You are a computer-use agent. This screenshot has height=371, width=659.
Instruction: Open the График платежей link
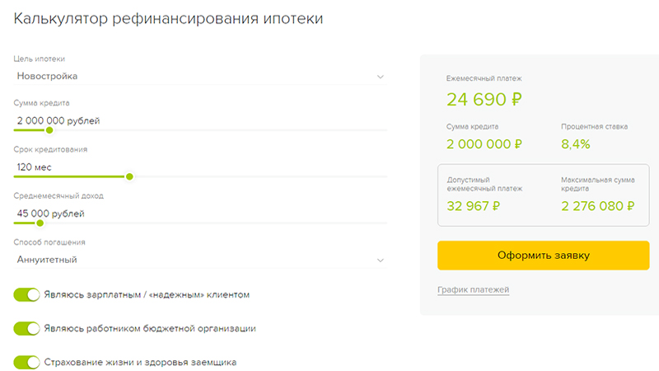[473, 290]
